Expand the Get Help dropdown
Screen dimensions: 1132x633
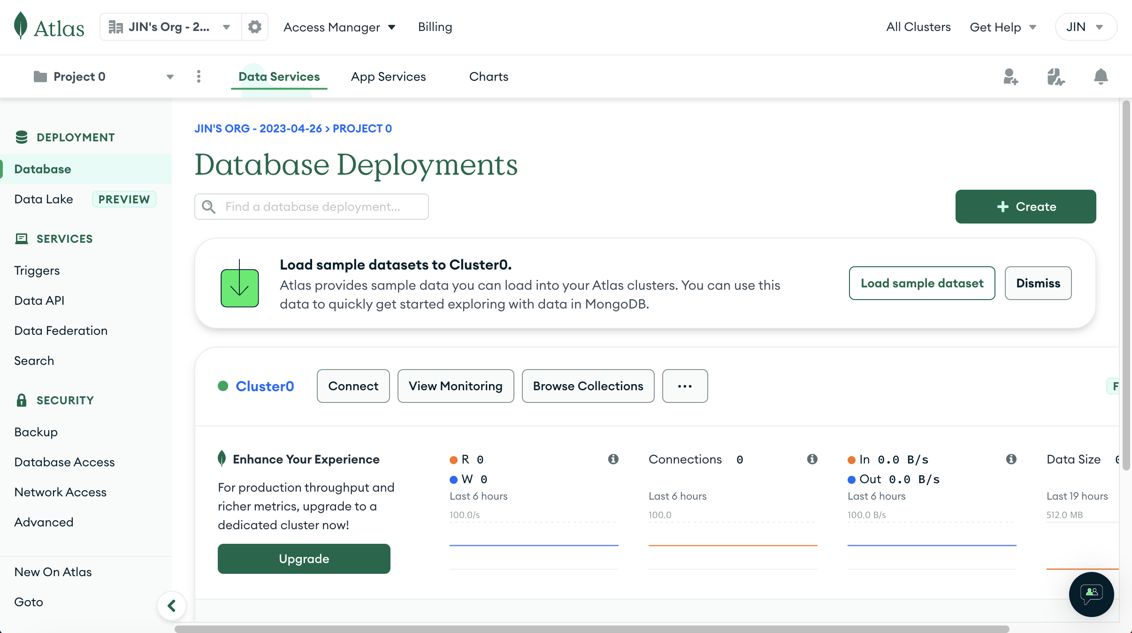1003,27
